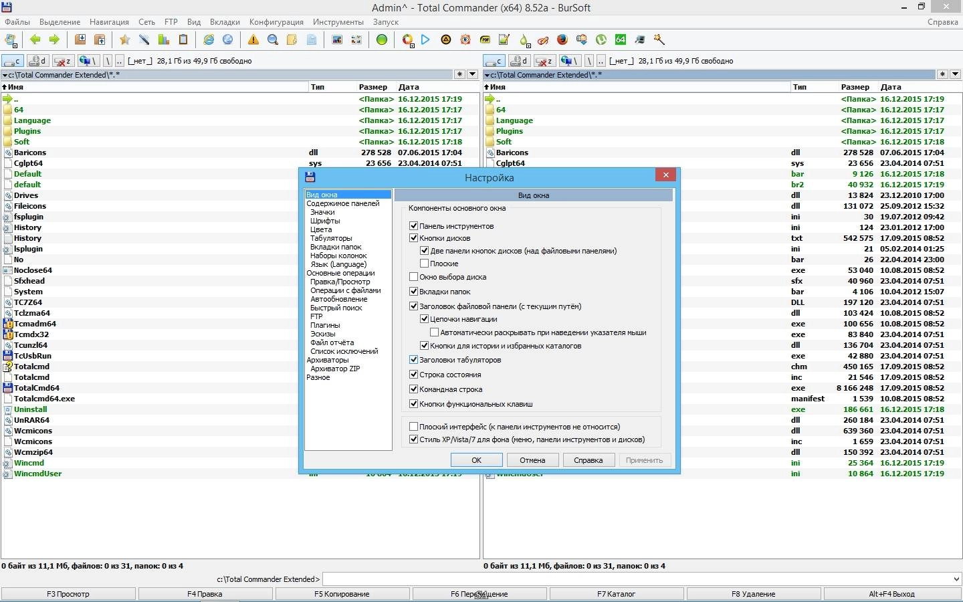
Task: Open 'Конфигурация' menu
Action: pos(276,22)
